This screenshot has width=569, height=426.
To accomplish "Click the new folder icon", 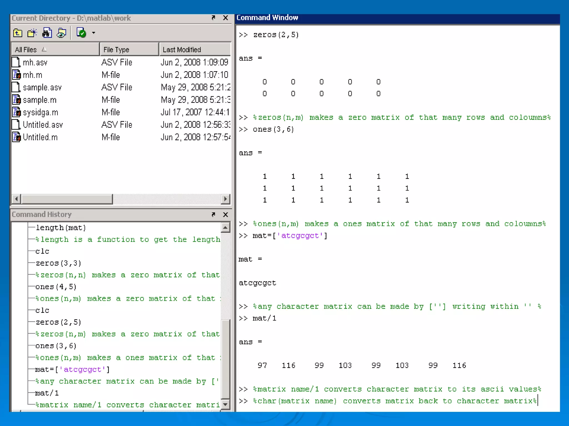I will click(32, 33).
